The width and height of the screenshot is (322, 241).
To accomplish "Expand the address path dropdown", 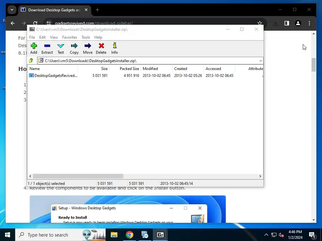I will [x=260, y=61].
